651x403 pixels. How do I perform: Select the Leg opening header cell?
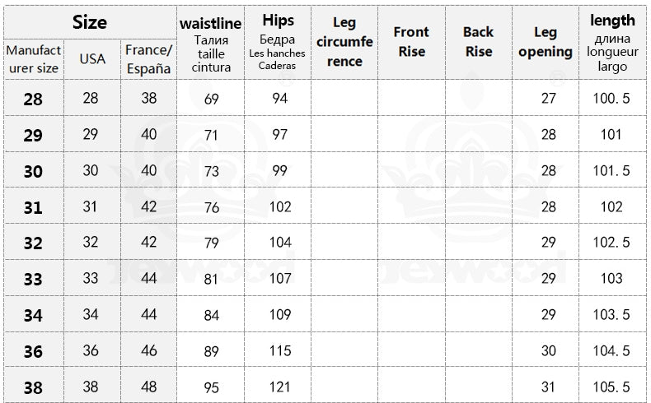coord(546,43)
